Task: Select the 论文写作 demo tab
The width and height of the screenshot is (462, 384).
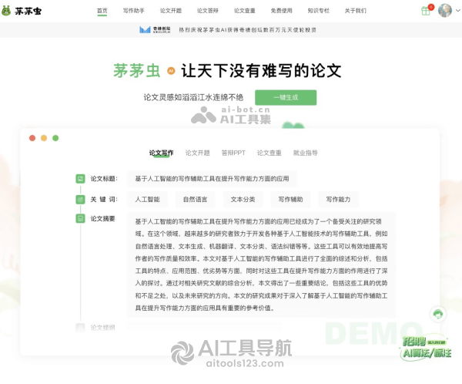Action: [x=161, y=153]
